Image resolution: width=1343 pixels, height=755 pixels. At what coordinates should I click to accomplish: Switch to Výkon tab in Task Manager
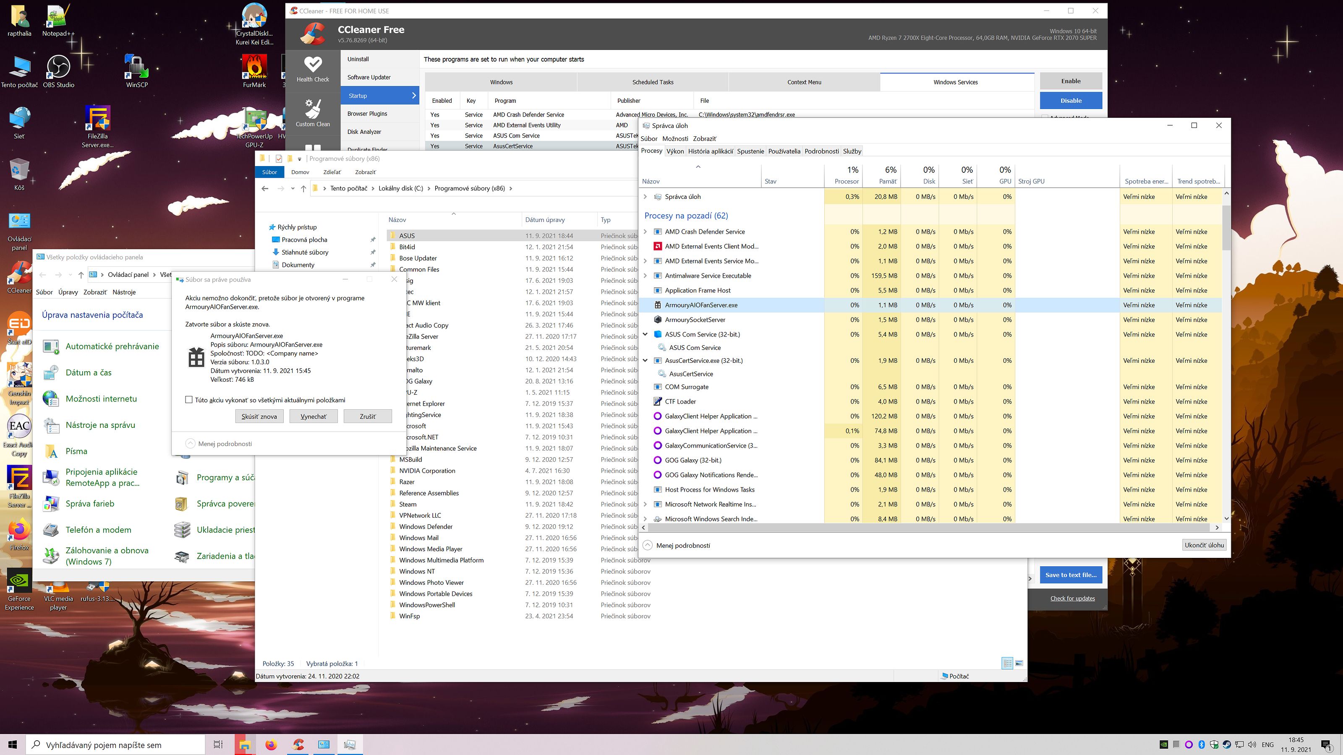pos(675,151)
